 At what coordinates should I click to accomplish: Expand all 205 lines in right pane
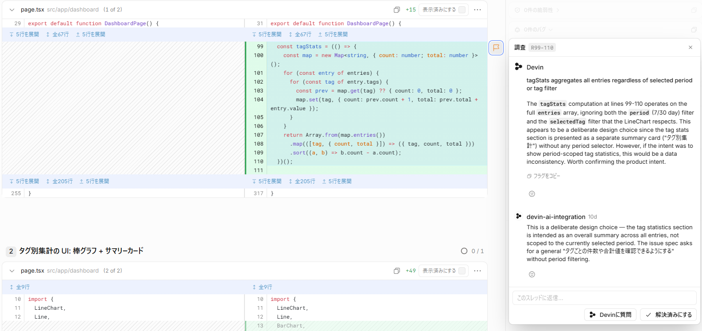point(302,181)
